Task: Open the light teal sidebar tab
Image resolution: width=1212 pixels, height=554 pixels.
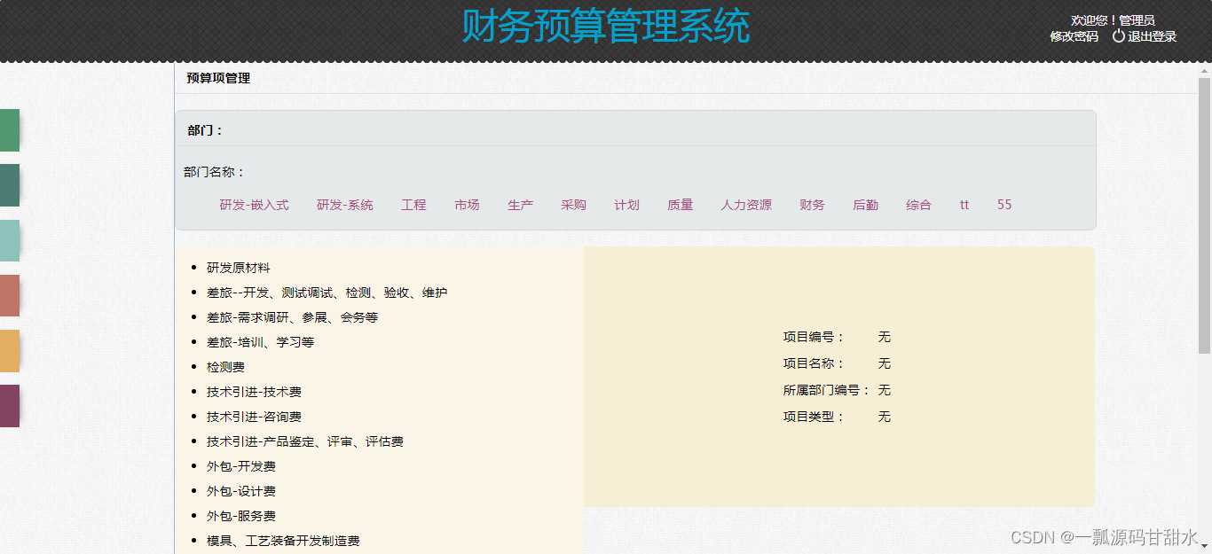Action: pos(10,240)
